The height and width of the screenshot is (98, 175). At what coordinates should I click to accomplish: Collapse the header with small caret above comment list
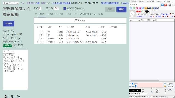coord(151,18)
